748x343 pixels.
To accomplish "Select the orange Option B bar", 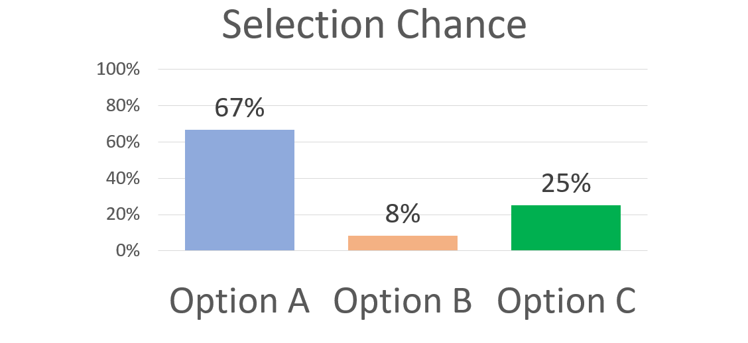I will pos(403,243).
